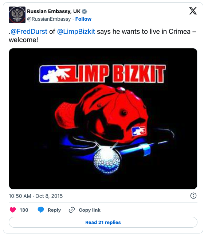Open the red cap tweet image
This screenshot has height=240, width=208.
tap(103, 119)
